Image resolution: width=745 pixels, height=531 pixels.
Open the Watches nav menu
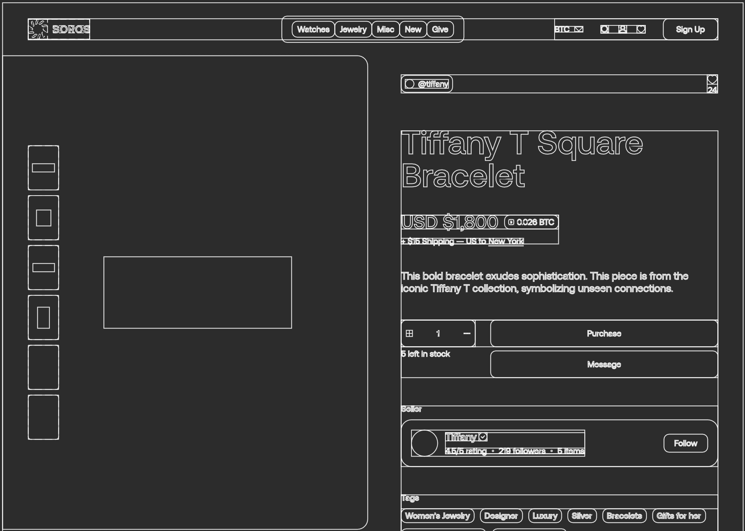coord(313,29)
